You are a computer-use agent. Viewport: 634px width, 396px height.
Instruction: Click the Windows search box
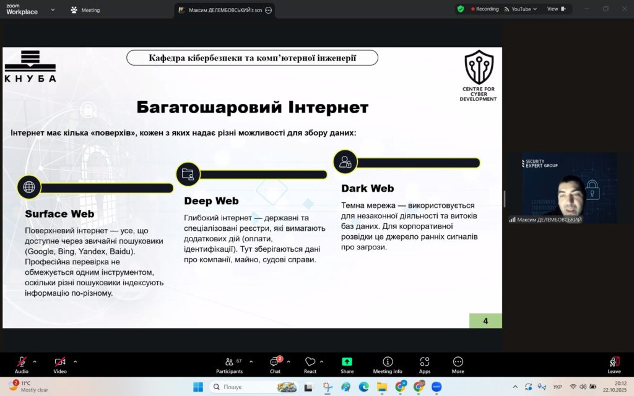click(245, 387)
